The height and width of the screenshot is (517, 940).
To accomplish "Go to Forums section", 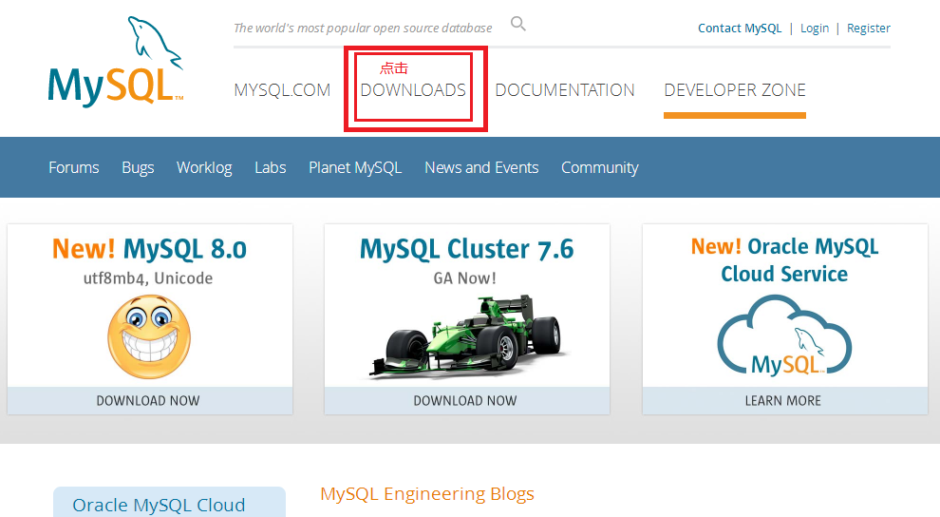I will point(74,167).
